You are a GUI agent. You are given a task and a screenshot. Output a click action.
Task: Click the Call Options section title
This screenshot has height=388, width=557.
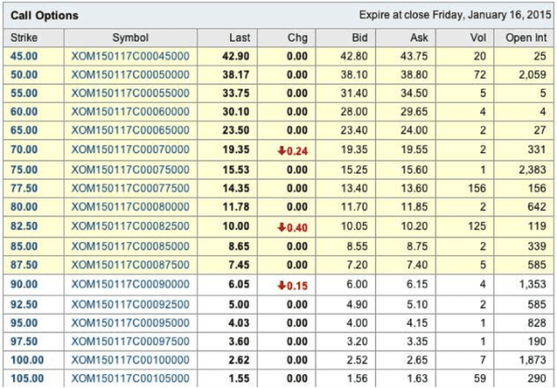pyautogui.click(x=45, y=16)
